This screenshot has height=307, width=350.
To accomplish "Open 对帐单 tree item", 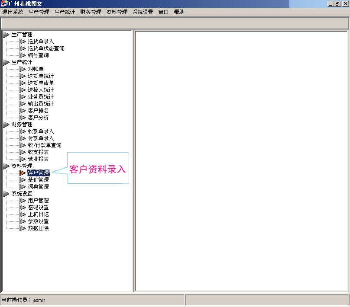I will 36,69.
